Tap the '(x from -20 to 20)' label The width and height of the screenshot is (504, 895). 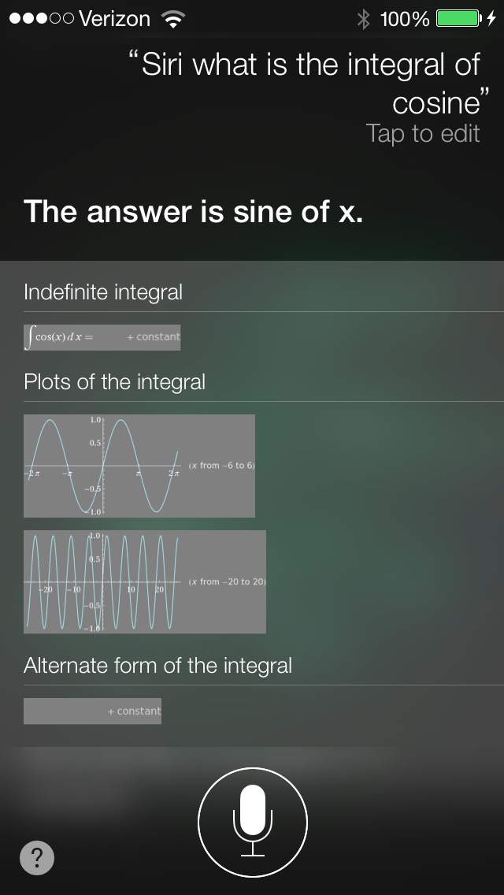(x=227, y=581)
